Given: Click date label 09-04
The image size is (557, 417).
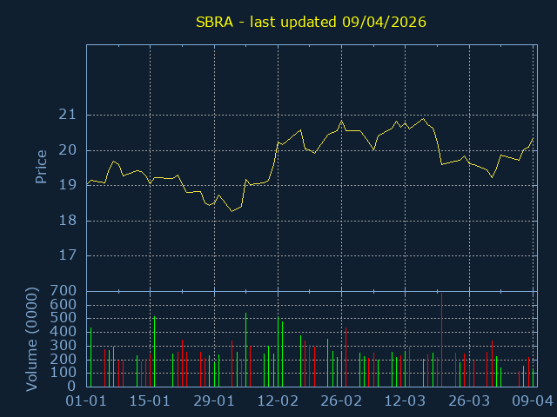Looking at the screenshot, I should [x=533, y=401].
